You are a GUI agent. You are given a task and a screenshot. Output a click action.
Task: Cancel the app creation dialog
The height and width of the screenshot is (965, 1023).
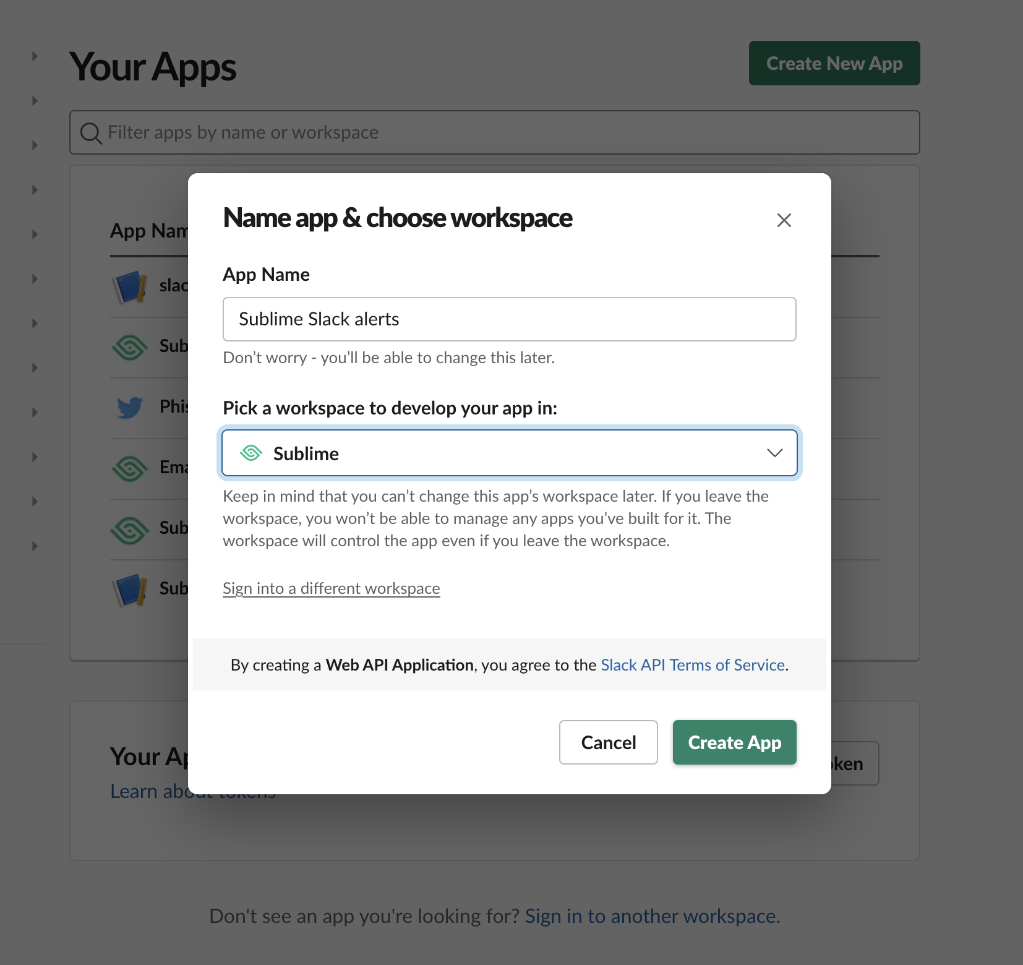click(608, 742)
